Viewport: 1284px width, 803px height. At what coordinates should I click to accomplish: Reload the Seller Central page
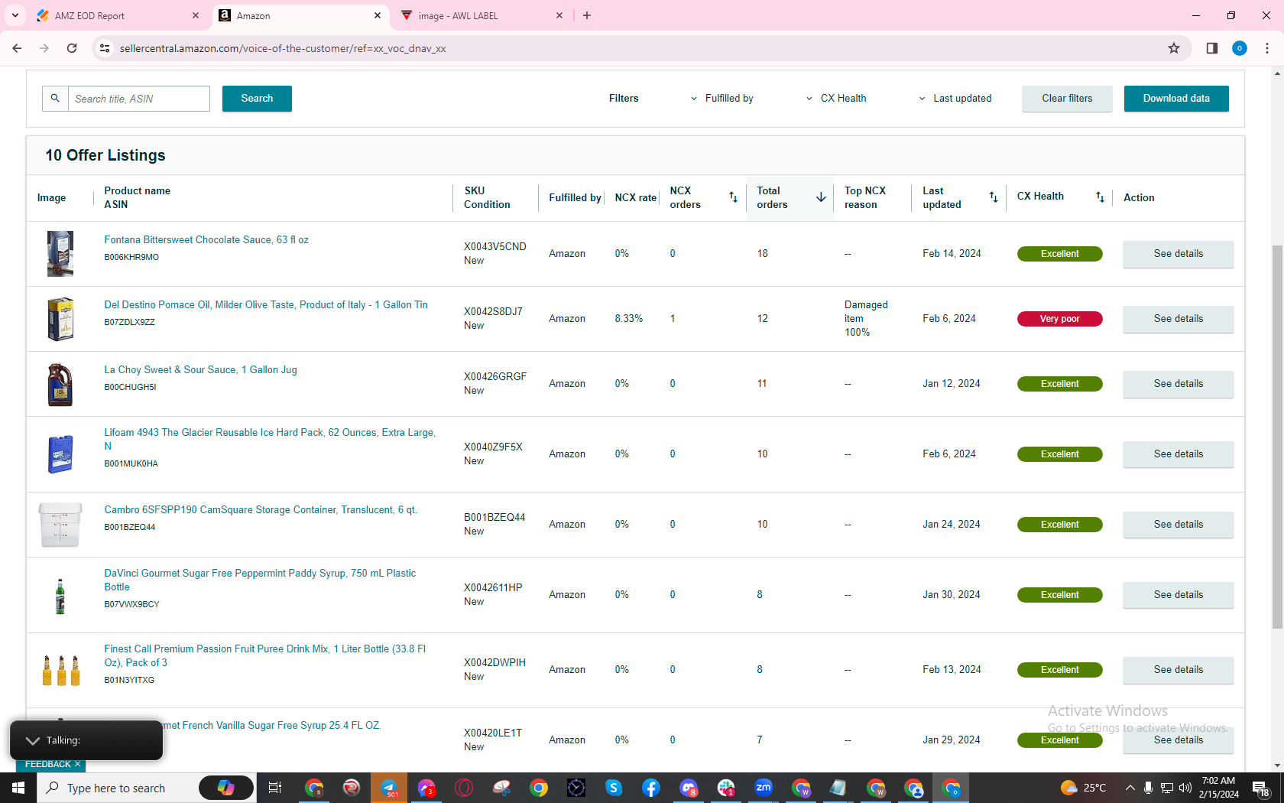pyautogui.click(x=72, y=48)
